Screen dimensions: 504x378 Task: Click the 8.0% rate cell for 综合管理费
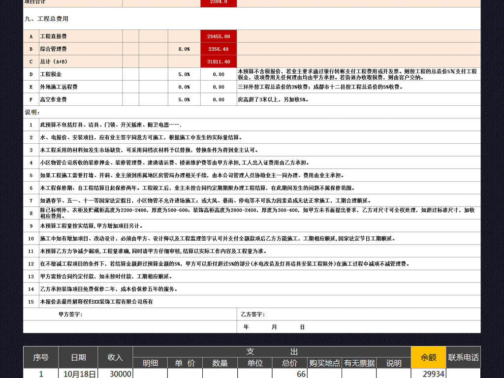coord(184,49)
